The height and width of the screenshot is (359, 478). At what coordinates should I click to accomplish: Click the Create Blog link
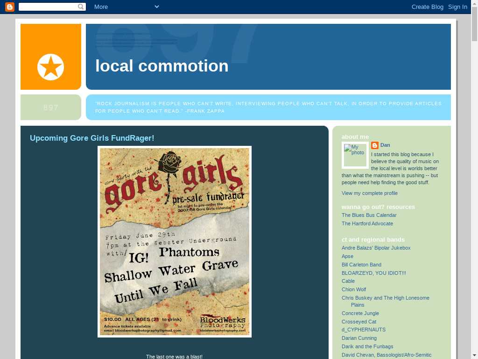[428, 7]
